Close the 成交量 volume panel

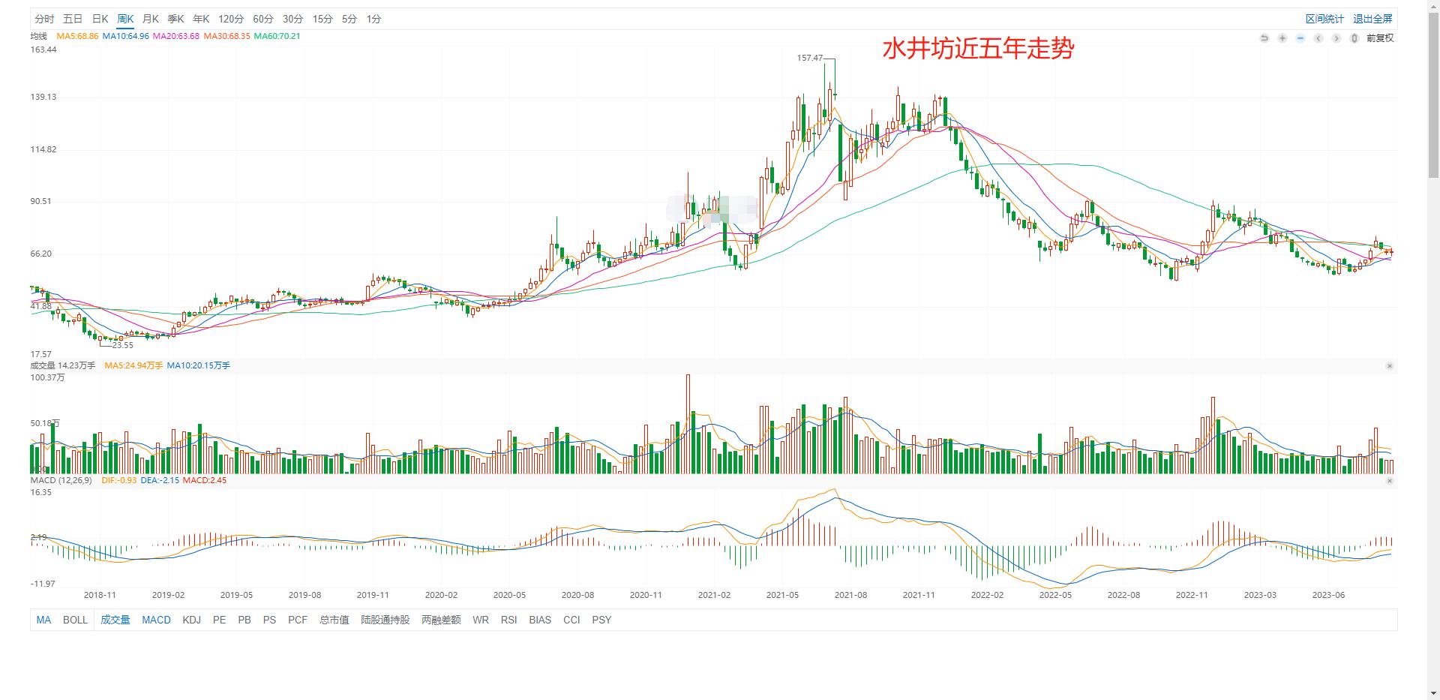[x=1391, y=366]
